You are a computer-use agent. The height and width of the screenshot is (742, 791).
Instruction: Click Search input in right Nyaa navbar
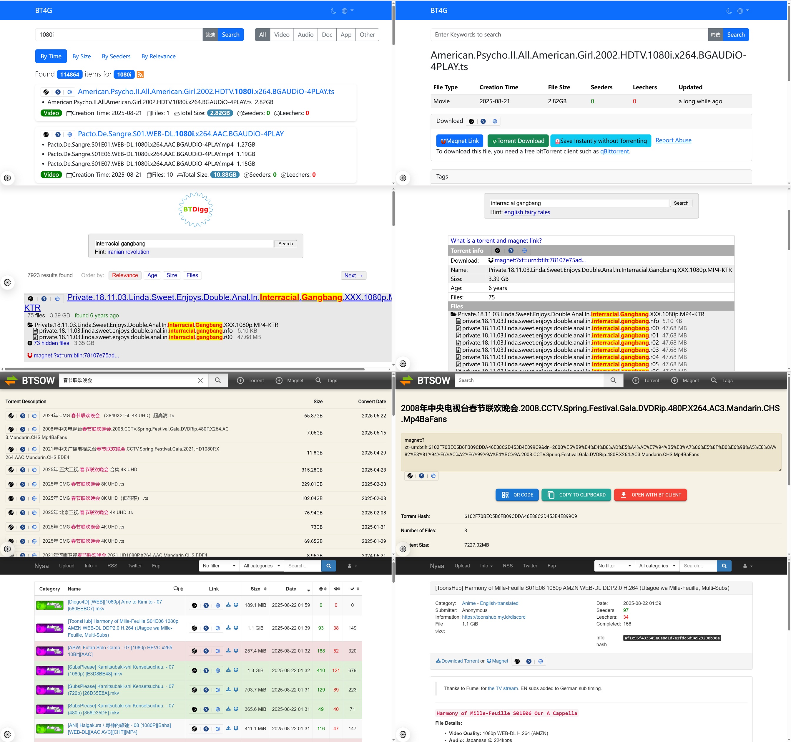(698, 566)
